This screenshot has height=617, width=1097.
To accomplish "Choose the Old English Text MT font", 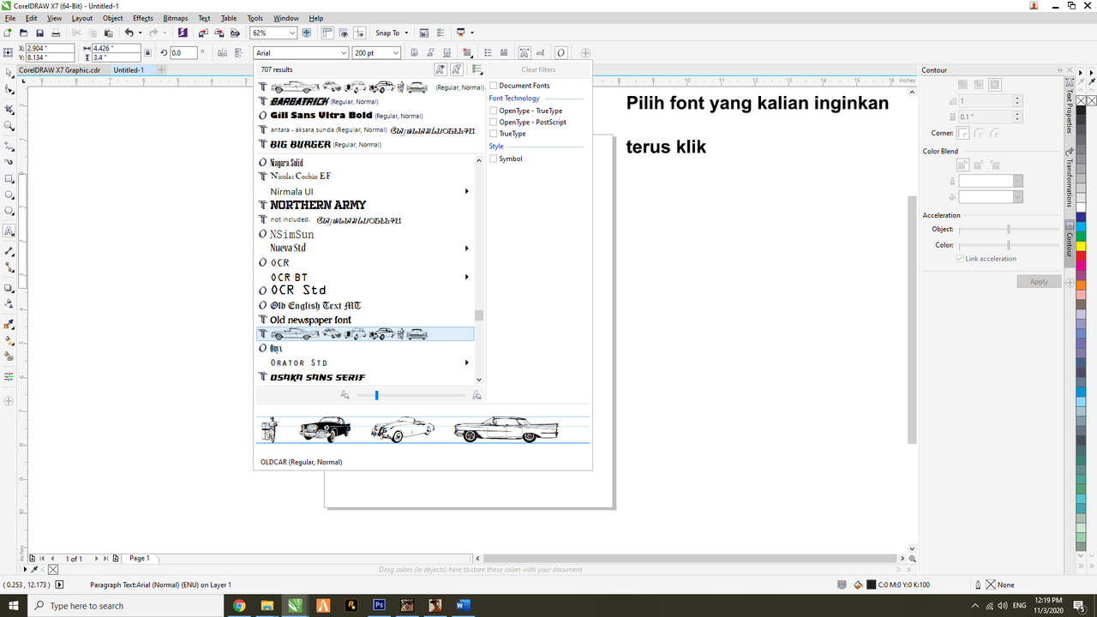I will pyautogui.click(x=366, y=306).
